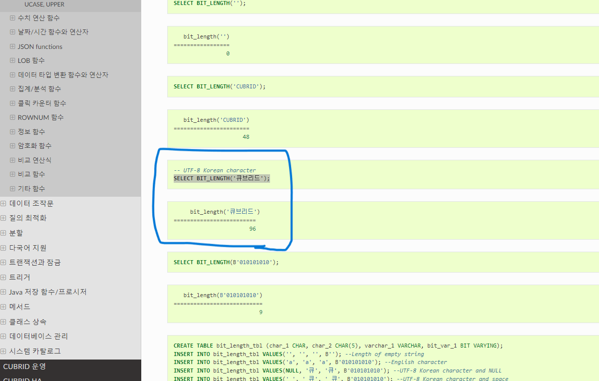The width and height of the screenshot is (599, 381).
Task: Click the highlighted SELECT BIT_LENGTH('큐브리드') code line
Action: pos(222,178)
